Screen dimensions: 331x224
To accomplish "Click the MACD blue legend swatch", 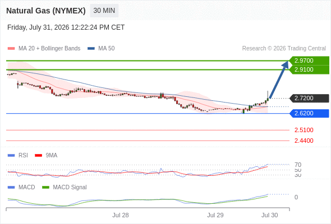I will 11,188.
